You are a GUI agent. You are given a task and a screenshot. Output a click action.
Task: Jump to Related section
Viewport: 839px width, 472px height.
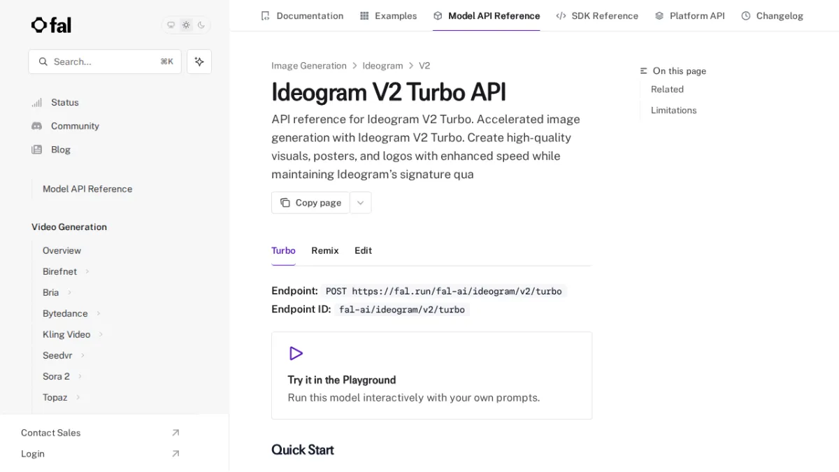click(667, 90)
